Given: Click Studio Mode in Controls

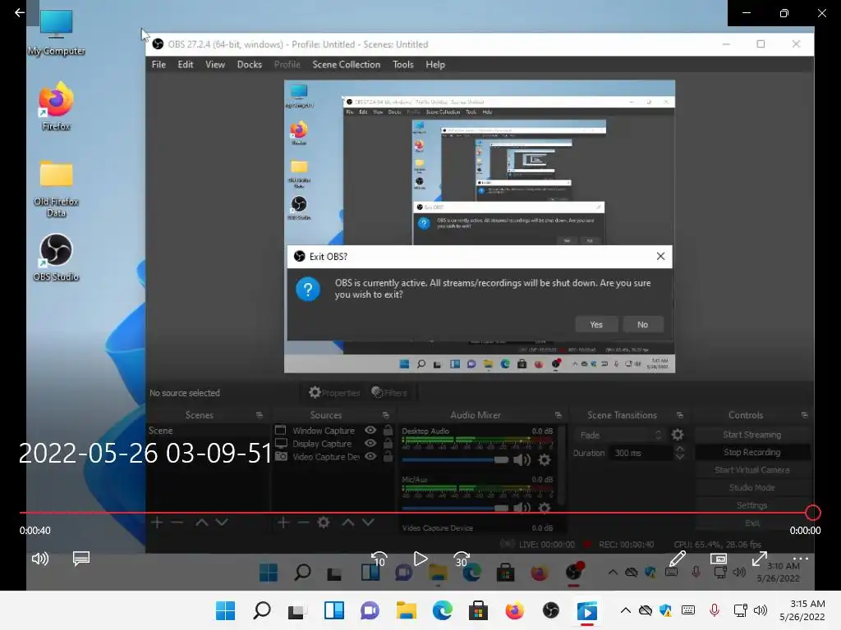Looking at the screenshot, I should (x=752, y=487).
